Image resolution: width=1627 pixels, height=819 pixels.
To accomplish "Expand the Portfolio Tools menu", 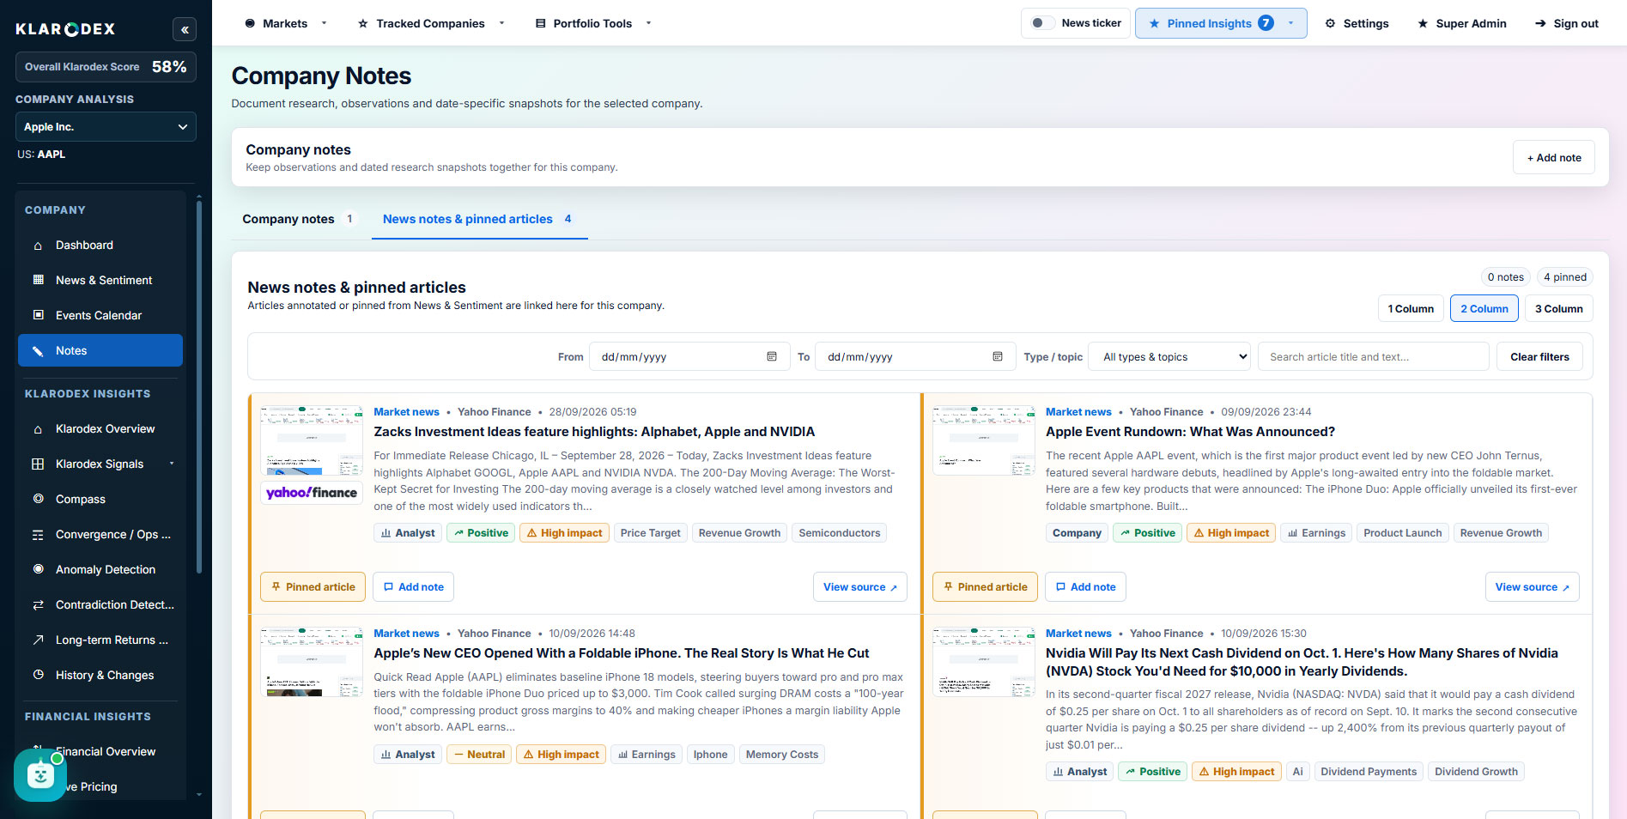I will tap(593, 23).
